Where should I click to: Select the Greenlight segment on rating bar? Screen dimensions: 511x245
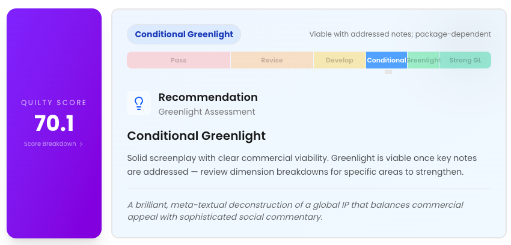point(423,60)
